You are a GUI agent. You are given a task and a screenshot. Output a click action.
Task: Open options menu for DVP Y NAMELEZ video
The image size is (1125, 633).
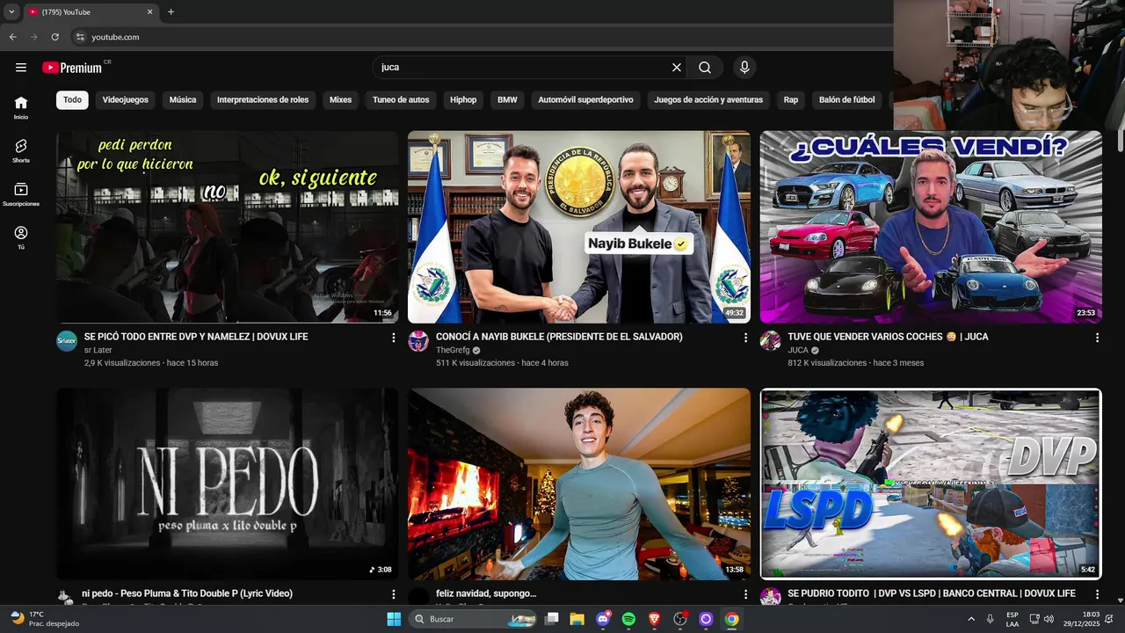pos(393,338)
